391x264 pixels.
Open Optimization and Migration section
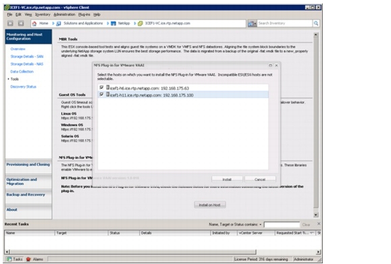pyautogui.click(x=28, y=182)
